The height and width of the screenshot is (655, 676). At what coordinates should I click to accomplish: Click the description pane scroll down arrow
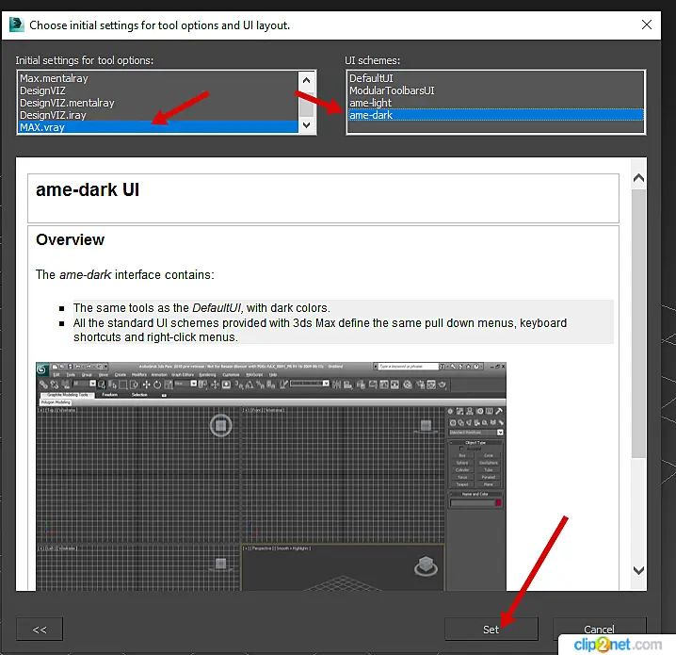point(638,570)
